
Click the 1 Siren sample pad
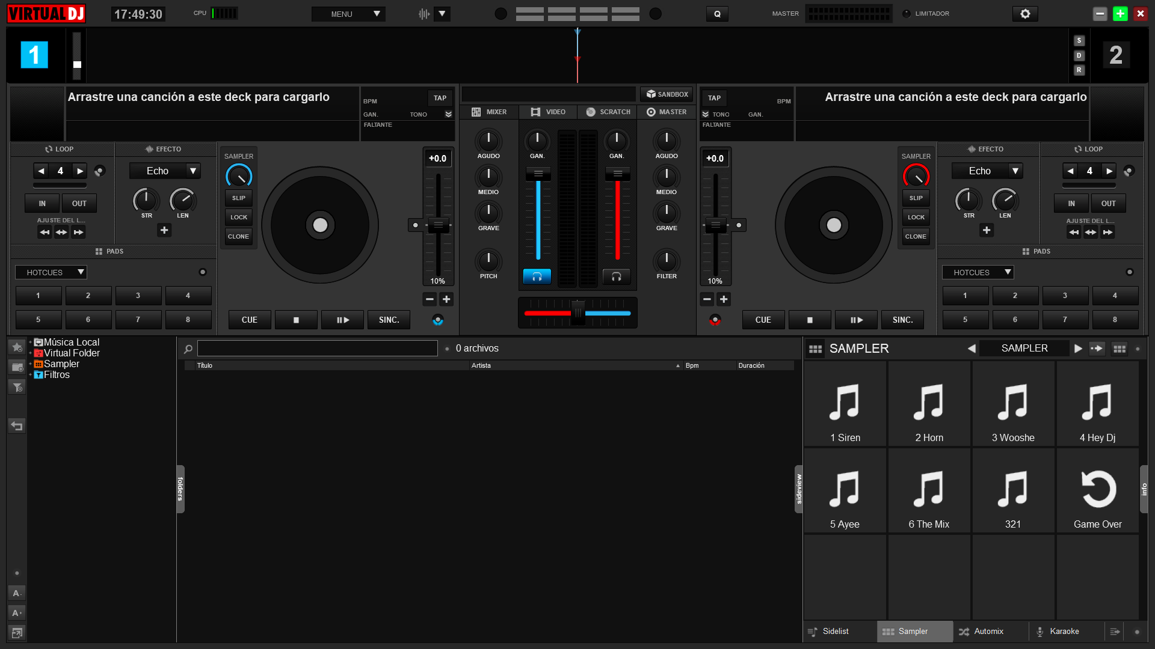coord(845,404)
